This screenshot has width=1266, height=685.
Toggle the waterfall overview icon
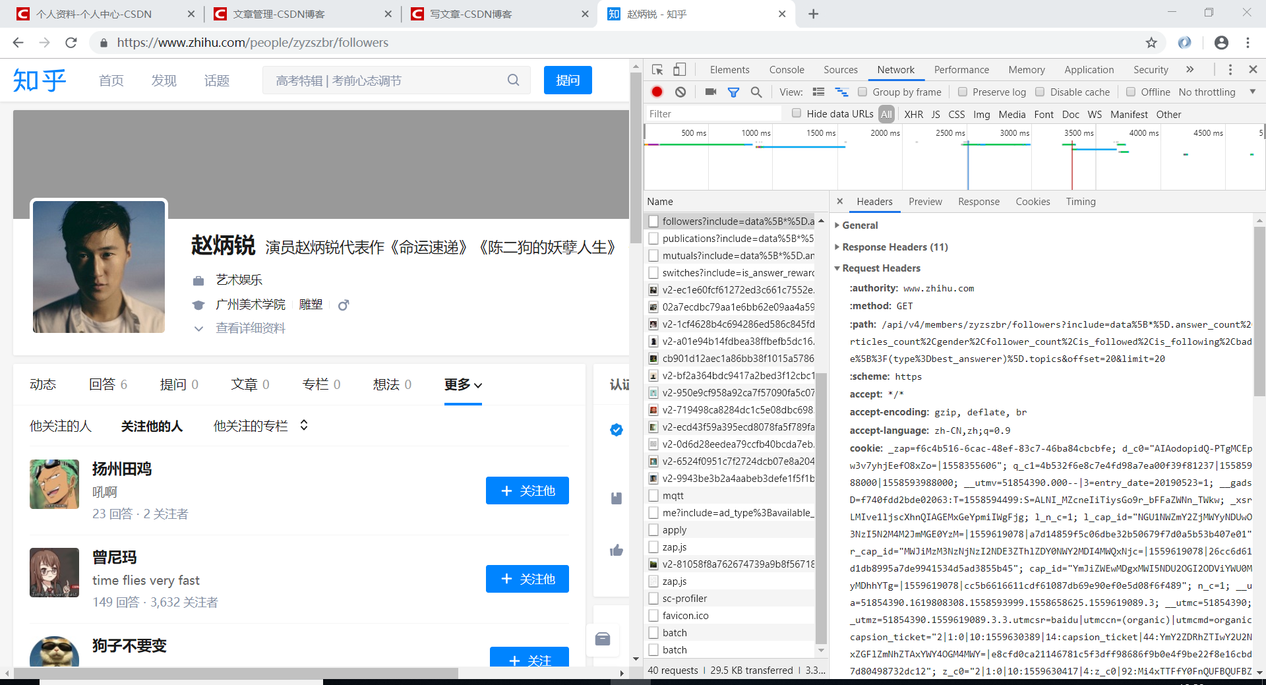click(x=842, y=92)
